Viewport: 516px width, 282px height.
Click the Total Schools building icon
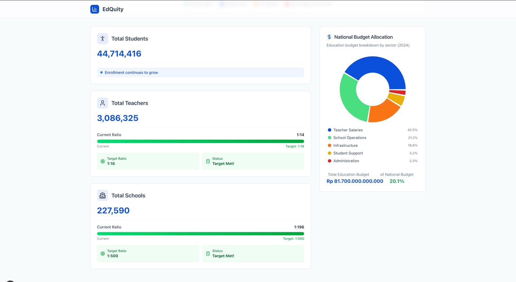(103, 196)
